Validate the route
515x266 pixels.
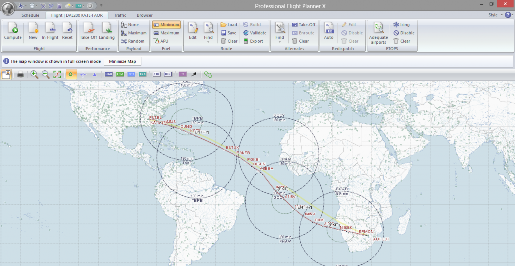tap(254, 33)
